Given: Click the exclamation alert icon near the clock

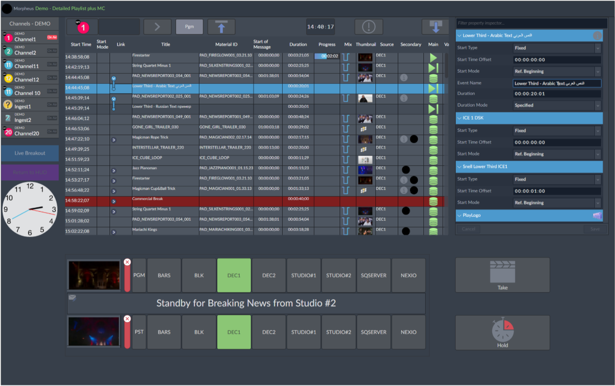Looking at the screenshot, I should pos(368,26).
